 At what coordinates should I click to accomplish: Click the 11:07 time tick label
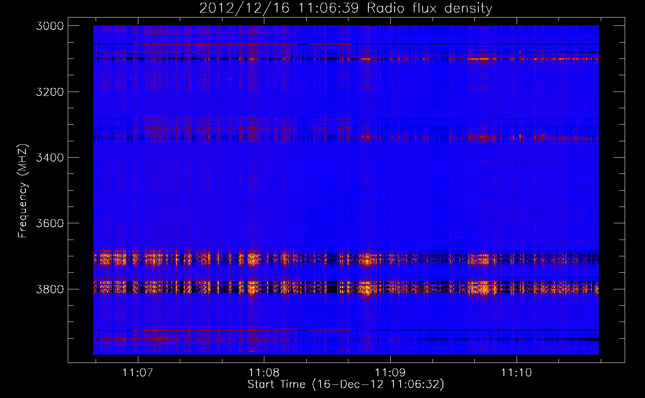pyautogui.click(x=138, y=373)
